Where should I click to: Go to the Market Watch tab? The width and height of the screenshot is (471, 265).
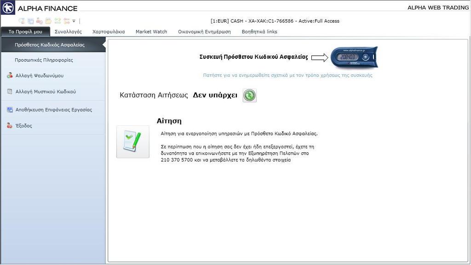[x=151, y=32]
